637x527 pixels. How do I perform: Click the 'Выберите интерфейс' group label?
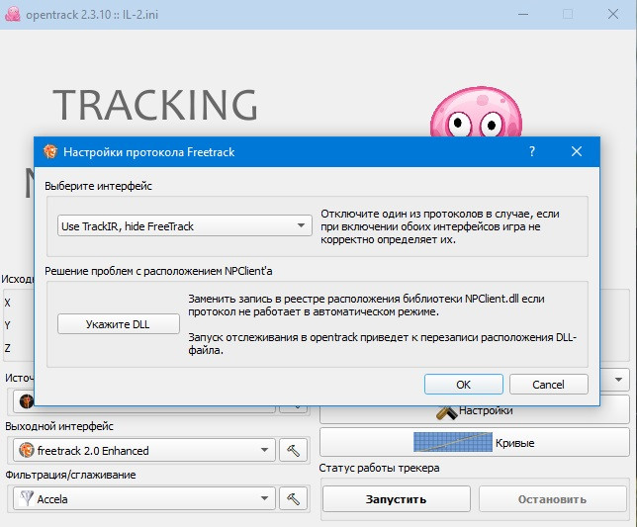coord(98,186)
